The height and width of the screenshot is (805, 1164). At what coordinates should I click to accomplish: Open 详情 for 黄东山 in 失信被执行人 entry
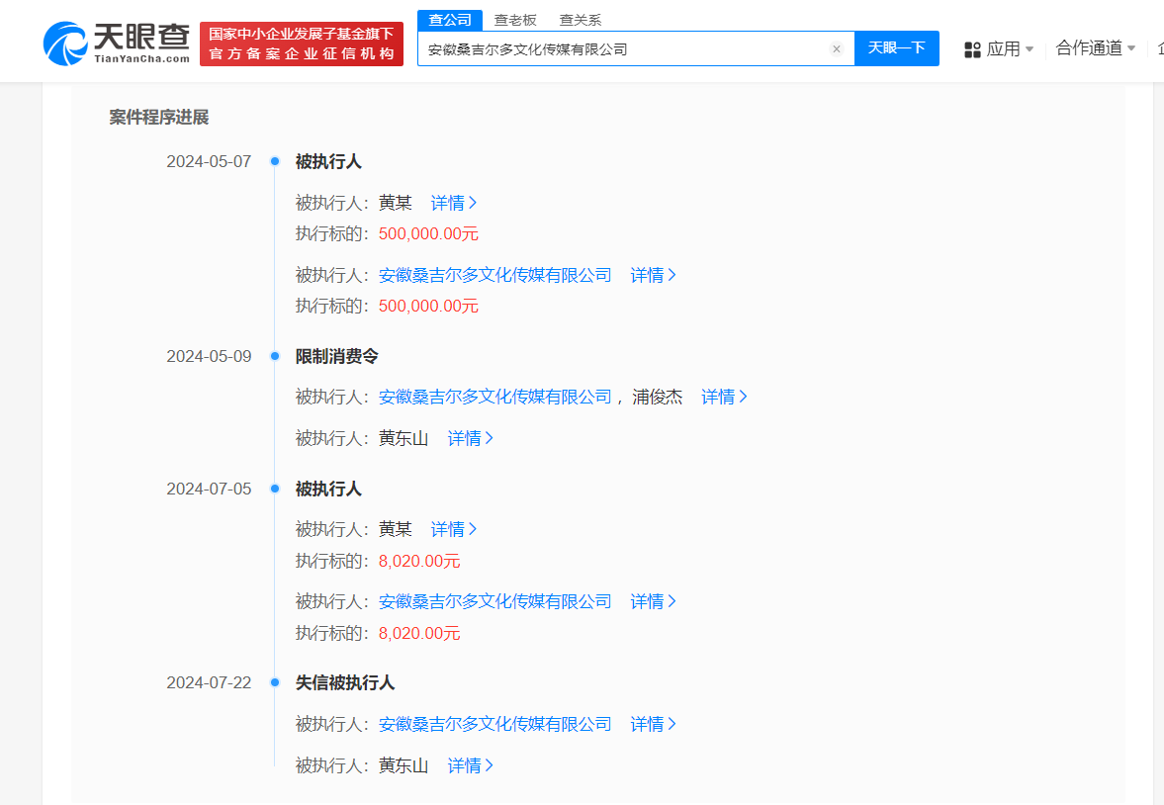pos(470,765)
